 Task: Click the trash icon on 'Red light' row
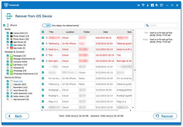pos(47,61)
